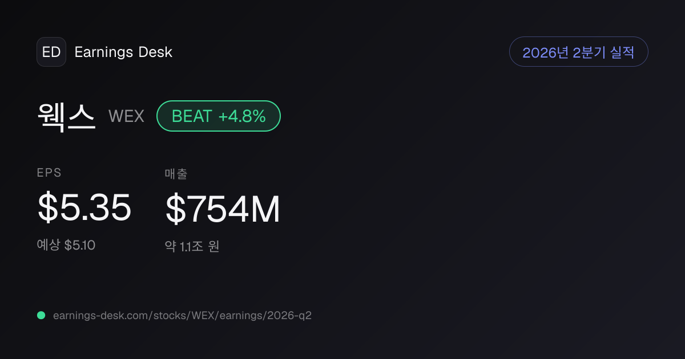This screenshot has height=359, width=685.
Task: Click the green status dot
Action: pyautogui.click(x=41, y=315)
